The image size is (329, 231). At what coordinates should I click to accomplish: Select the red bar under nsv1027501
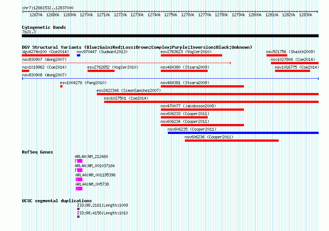tap(211, 102)
